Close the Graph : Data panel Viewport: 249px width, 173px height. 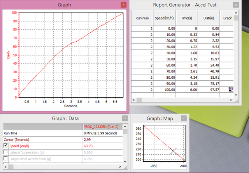point(125,118)
